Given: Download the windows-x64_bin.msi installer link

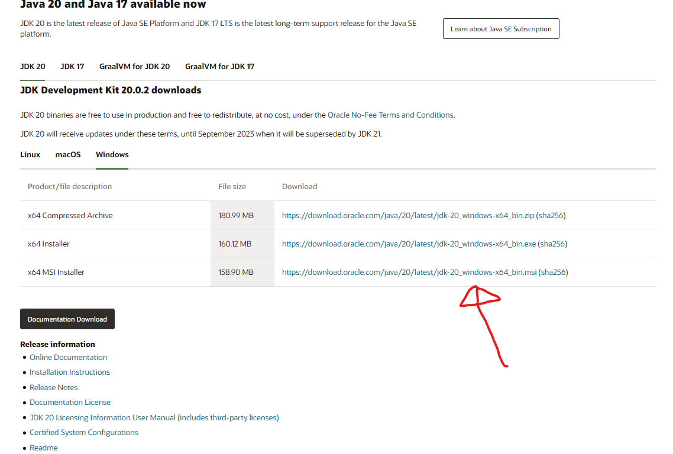Looking at the screenshot, I should [409, 272].
